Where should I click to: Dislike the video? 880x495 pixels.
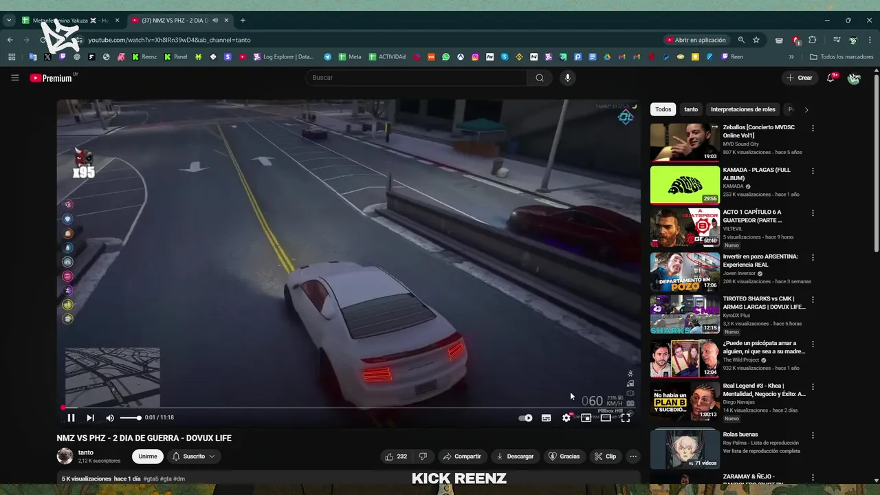tap(423, 456)
